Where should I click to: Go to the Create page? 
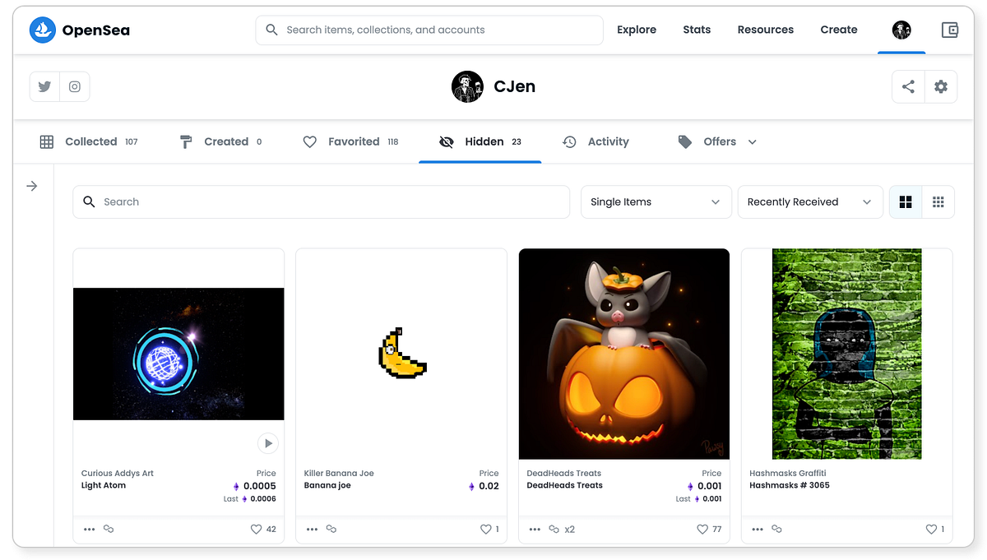point(839,30)
